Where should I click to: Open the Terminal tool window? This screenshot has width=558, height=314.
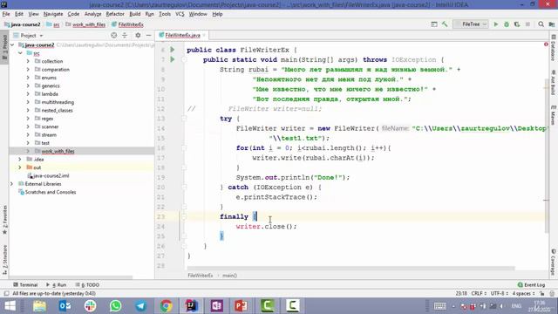(25, 285)
